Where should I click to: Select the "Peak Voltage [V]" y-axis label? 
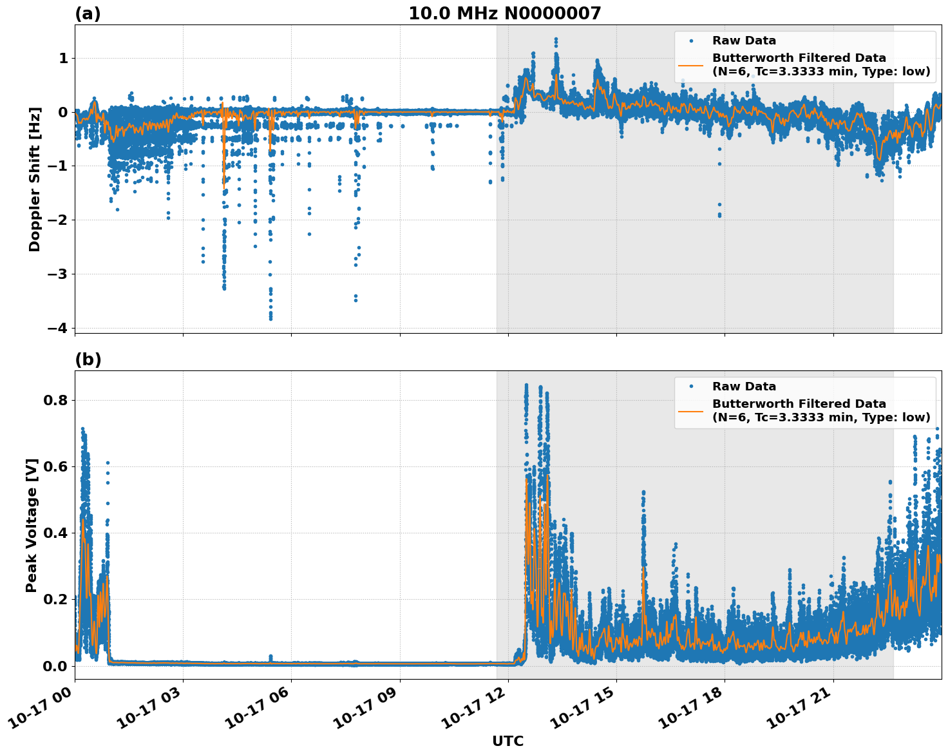(x=32, y=525)
